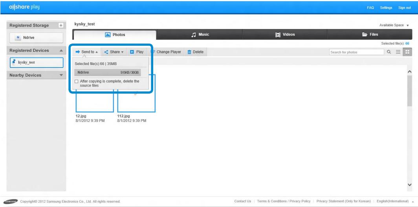Open the Share dropdown
The height and width of the screenshot is (207, 418).
click(x=114, y=52)
